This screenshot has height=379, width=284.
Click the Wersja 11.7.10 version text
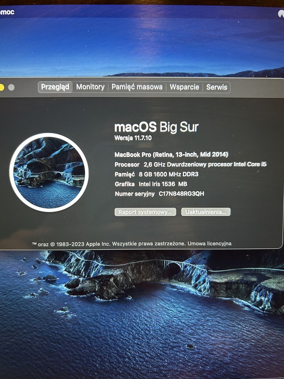(x=133, y=138)
